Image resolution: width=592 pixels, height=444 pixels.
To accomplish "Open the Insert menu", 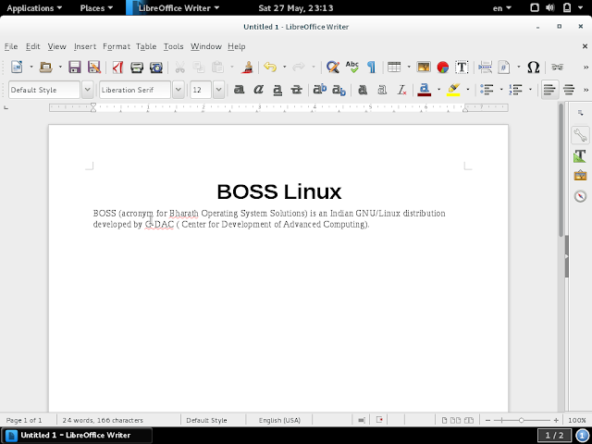I will [x=85, y=46].
